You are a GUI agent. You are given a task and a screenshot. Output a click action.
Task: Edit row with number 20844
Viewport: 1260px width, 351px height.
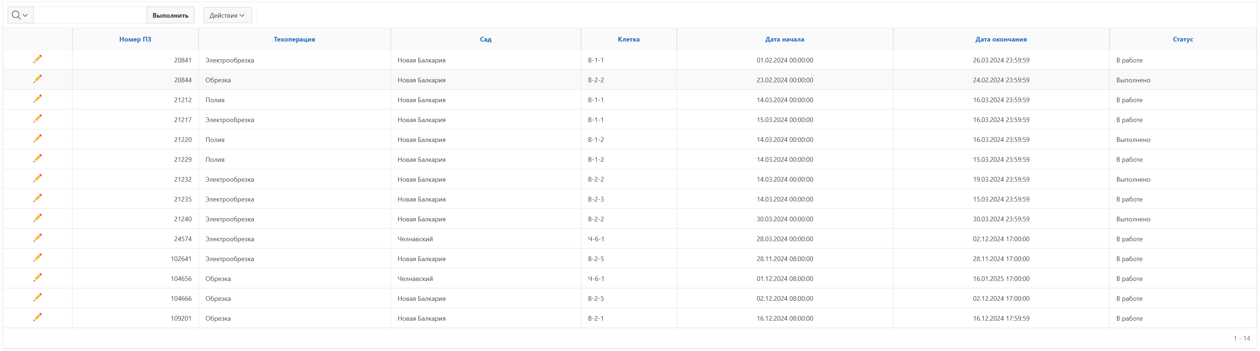[38, 79]
